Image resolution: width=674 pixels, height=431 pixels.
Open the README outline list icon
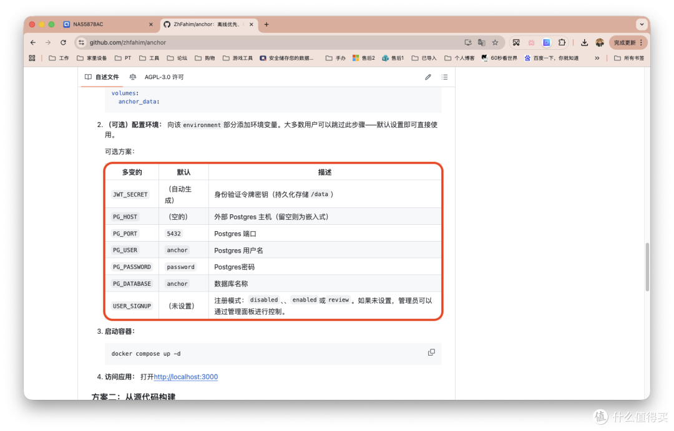point(444,77)
